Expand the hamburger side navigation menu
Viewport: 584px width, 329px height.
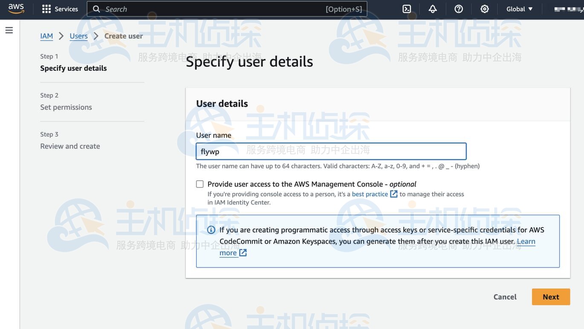[x=9, y=30]
